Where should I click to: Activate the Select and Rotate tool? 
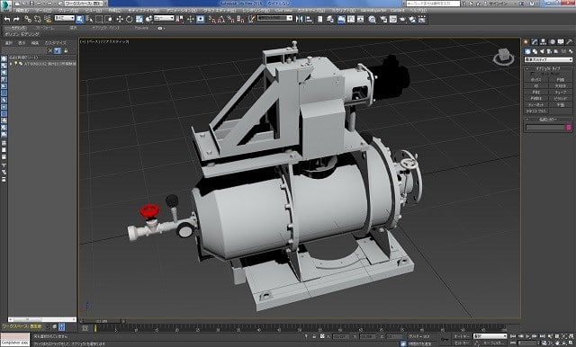(x=130, y=19)
